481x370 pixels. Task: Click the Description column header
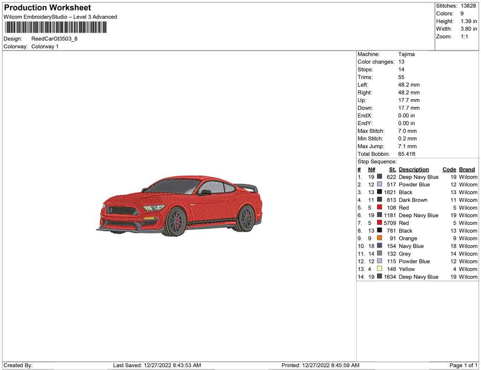(x=413, y=169)
